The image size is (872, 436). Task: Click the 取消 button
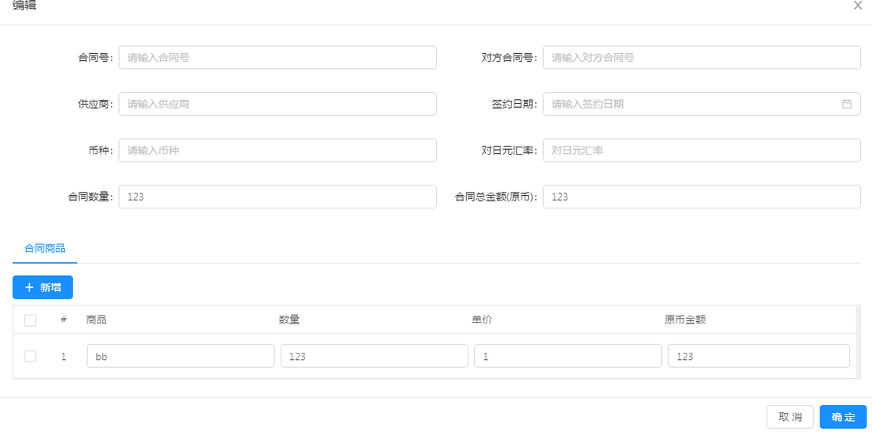[790, 417]
